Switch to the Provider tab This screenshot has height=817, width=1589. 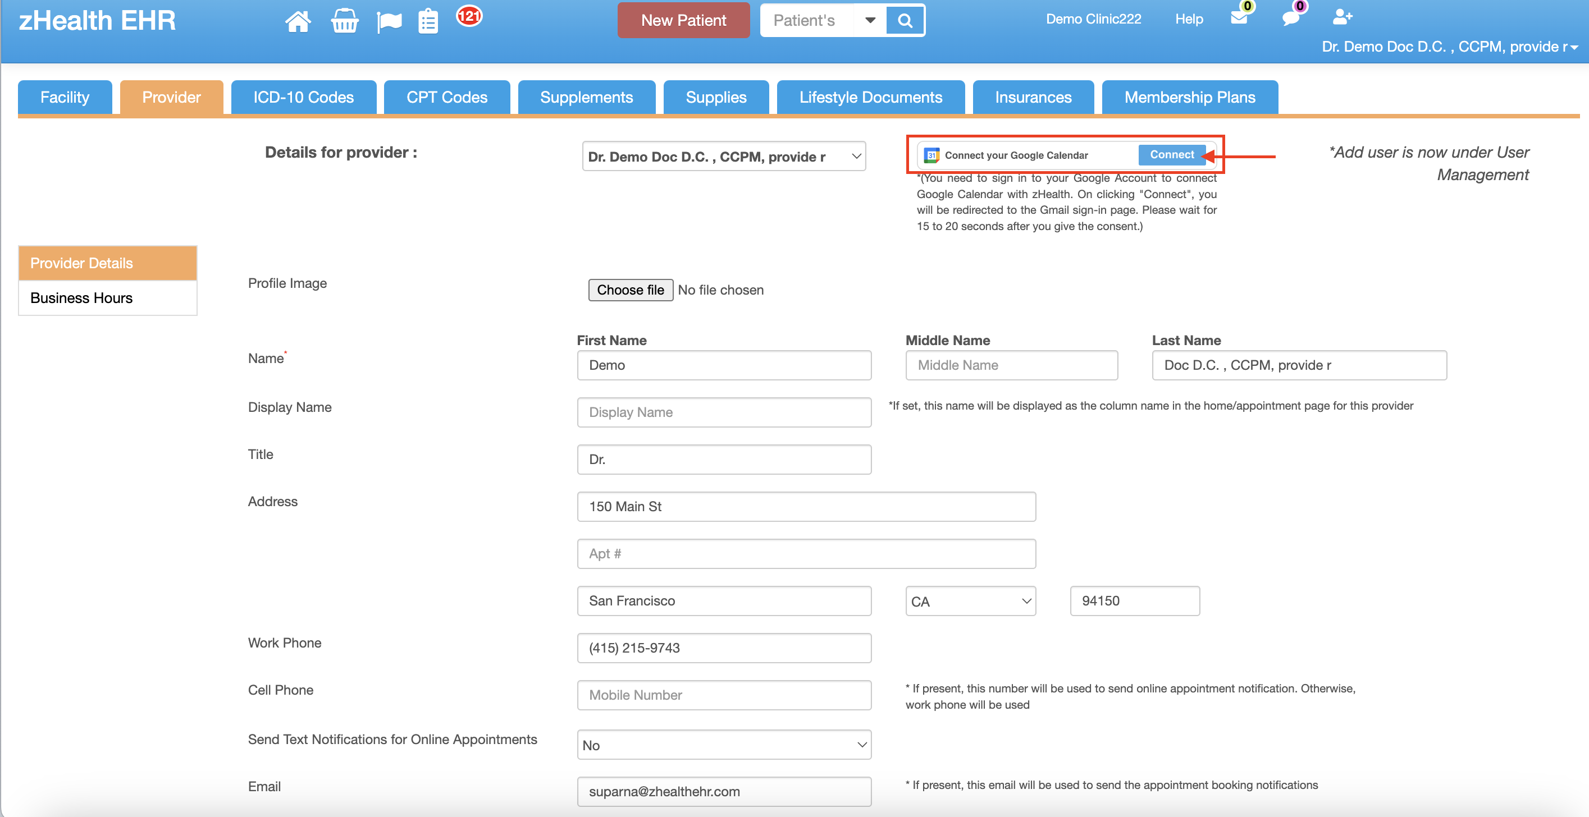pyautogui.click(x=171, y=97)
